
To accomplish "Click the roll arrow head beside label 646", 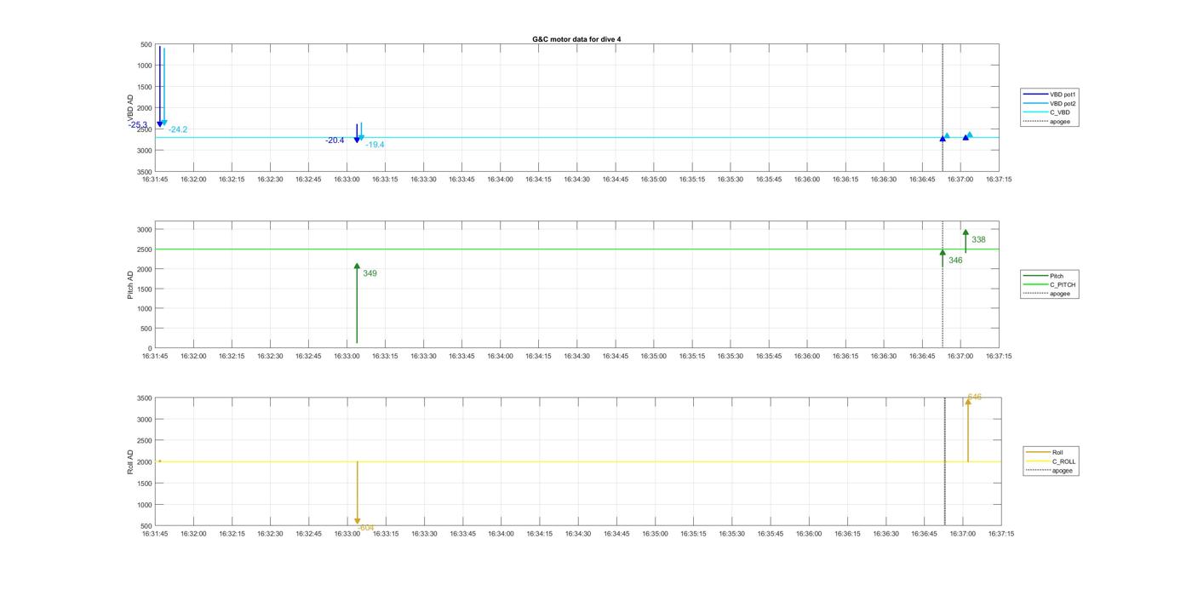I will click(968, 401).
